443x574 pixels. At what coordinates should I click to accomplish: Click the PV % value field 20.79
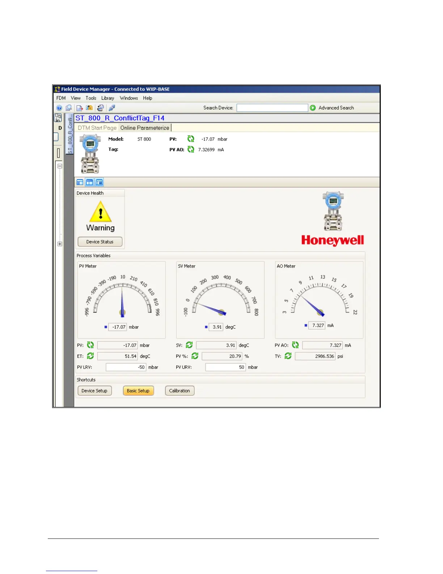pyautogui.click(x=222, y=356)
